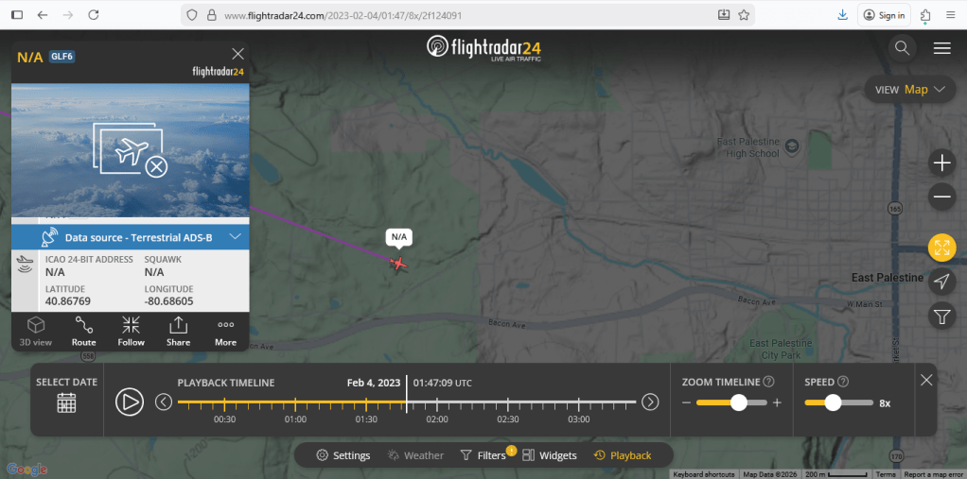Show the flight Route
Screen dimensions: 967x479
(x=84, y=332)
